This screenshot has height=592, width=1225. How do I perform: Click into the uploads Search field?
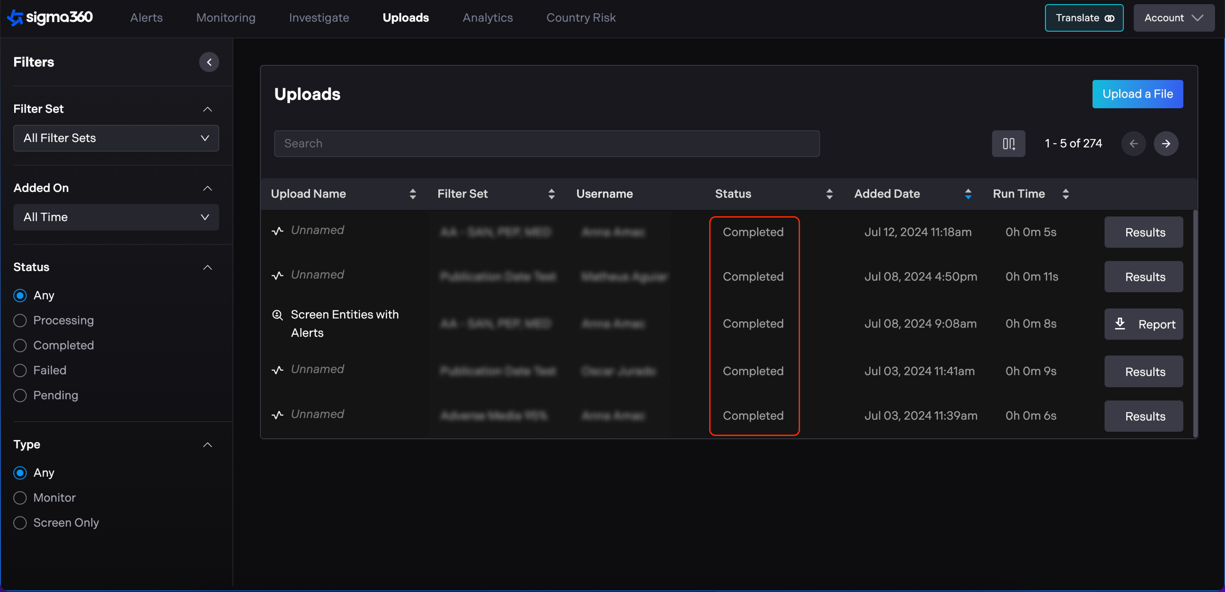tap(546, 143)
